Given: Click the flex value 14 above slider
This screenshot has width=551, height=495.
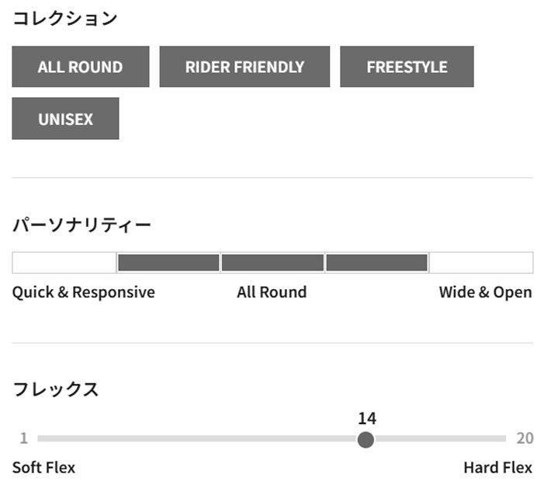Looking at the screenshot, I should [x=366, y=419].
